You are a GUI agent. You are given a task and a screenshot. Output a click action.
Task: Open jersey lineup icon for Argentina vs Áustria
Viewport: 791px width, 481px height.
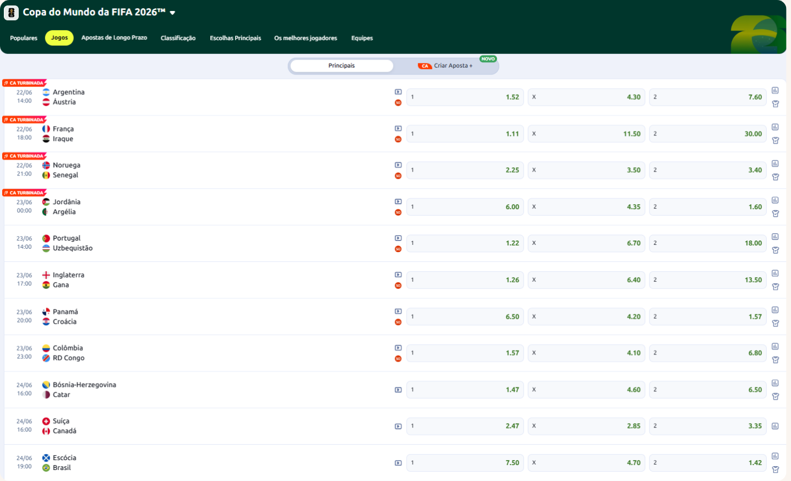[775, 104]
